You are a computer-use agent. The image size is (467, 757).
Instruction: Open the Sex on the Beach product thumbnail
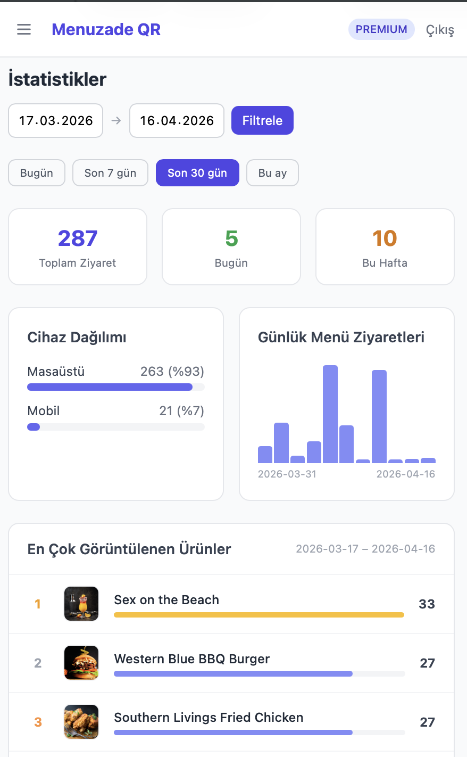point(81,604)
